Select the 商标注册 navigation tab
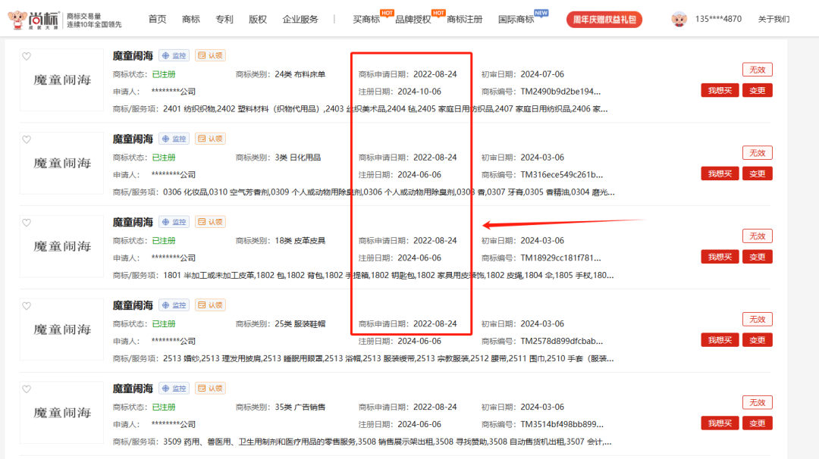Screen dimensions: 819x459 point(464,19)
